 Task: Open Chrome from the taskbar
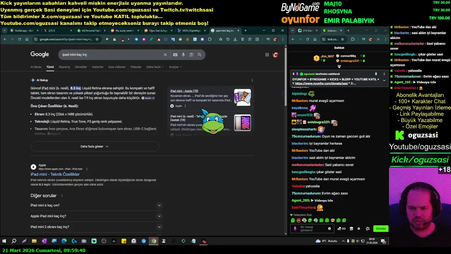[154, 241]
